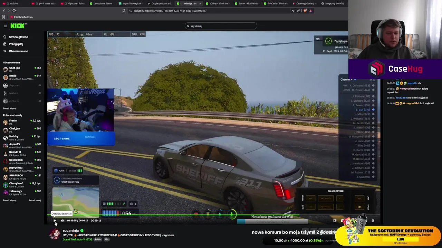Click AHAPULCO channel avatar
The width and height of the screenshot is (442, 248).
pyautogui.click(x=6, y=177)
